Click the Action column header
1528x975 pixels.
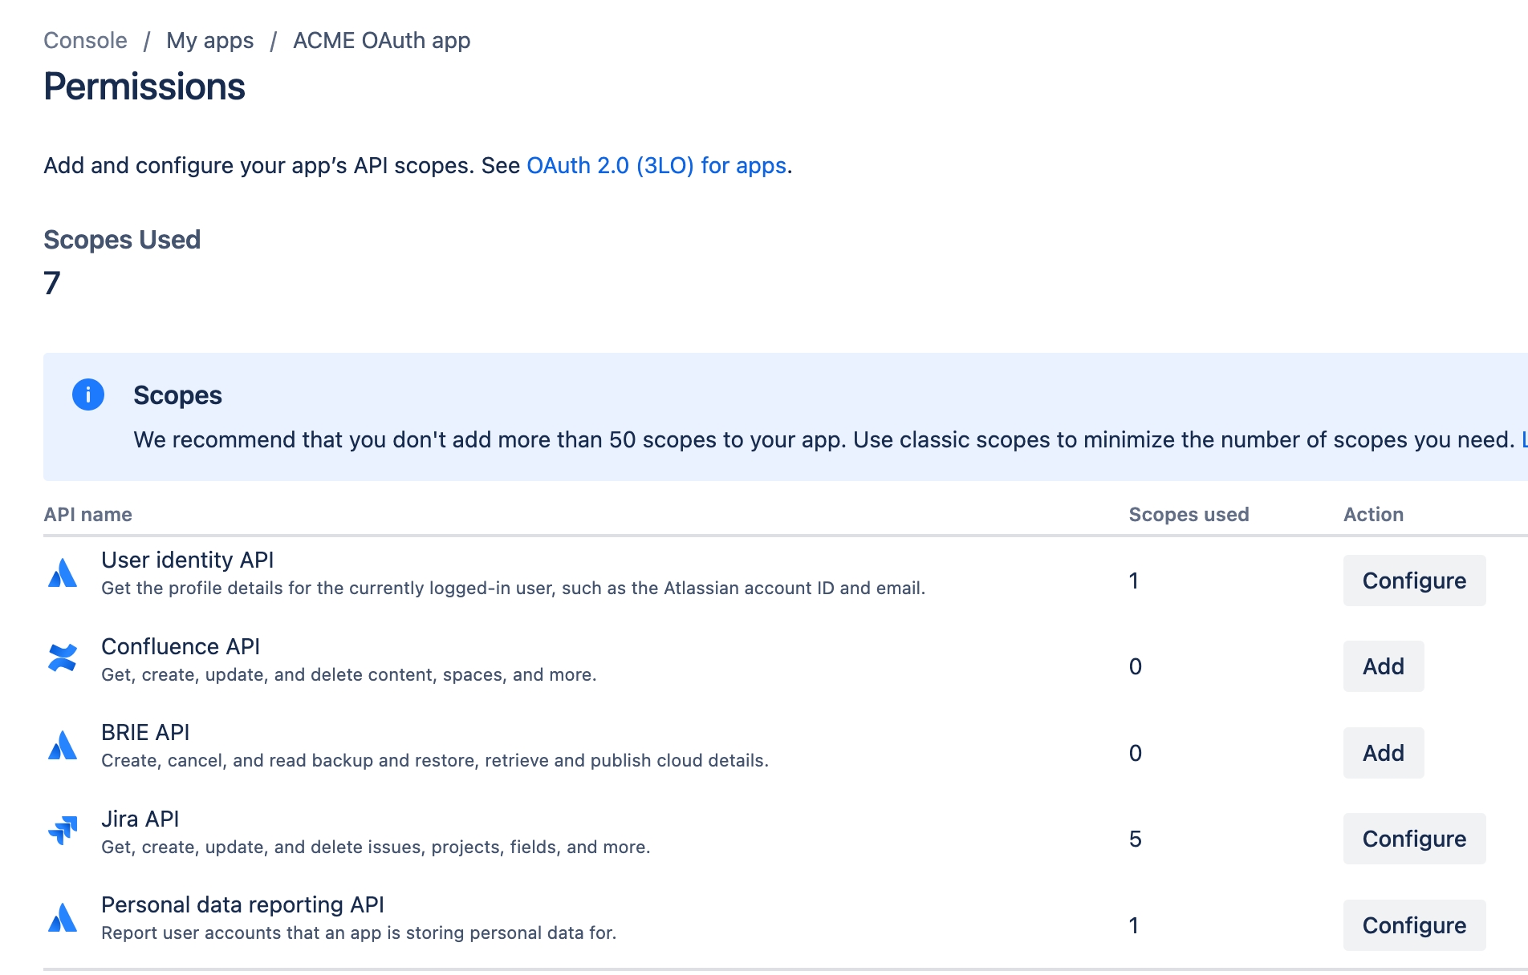pos(1373,515)
